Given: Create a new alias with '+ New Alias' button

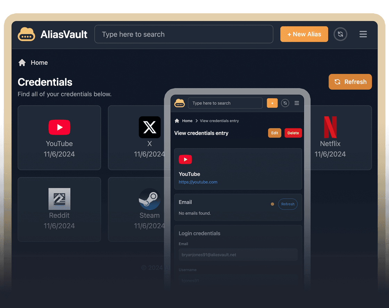Looking at the screenshot, I should click(304, 34).
